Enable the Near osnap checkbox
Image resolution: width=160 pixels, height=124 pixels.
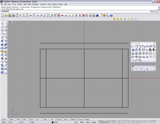[x=9, y=119]
